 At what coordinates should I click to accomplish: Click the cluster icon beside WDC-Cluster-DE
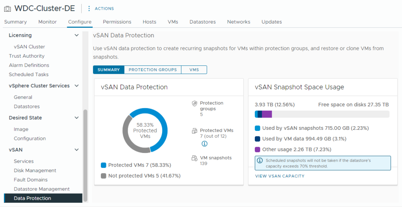(x=7, y=8)
